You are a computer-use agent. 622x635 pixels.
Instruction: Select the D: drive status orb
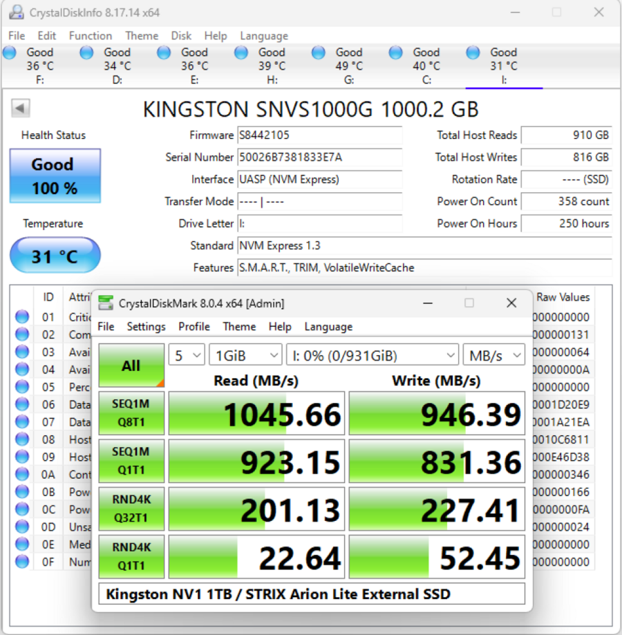click(x=86, y=53)
